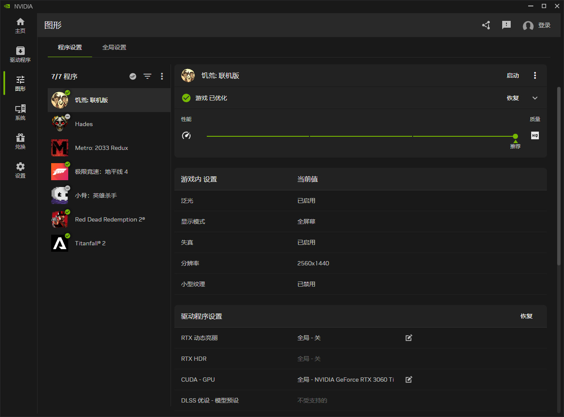The height and width of the screenshot is (417, 564).
Task: Open the 主页 home section
Action: point(20,26)
